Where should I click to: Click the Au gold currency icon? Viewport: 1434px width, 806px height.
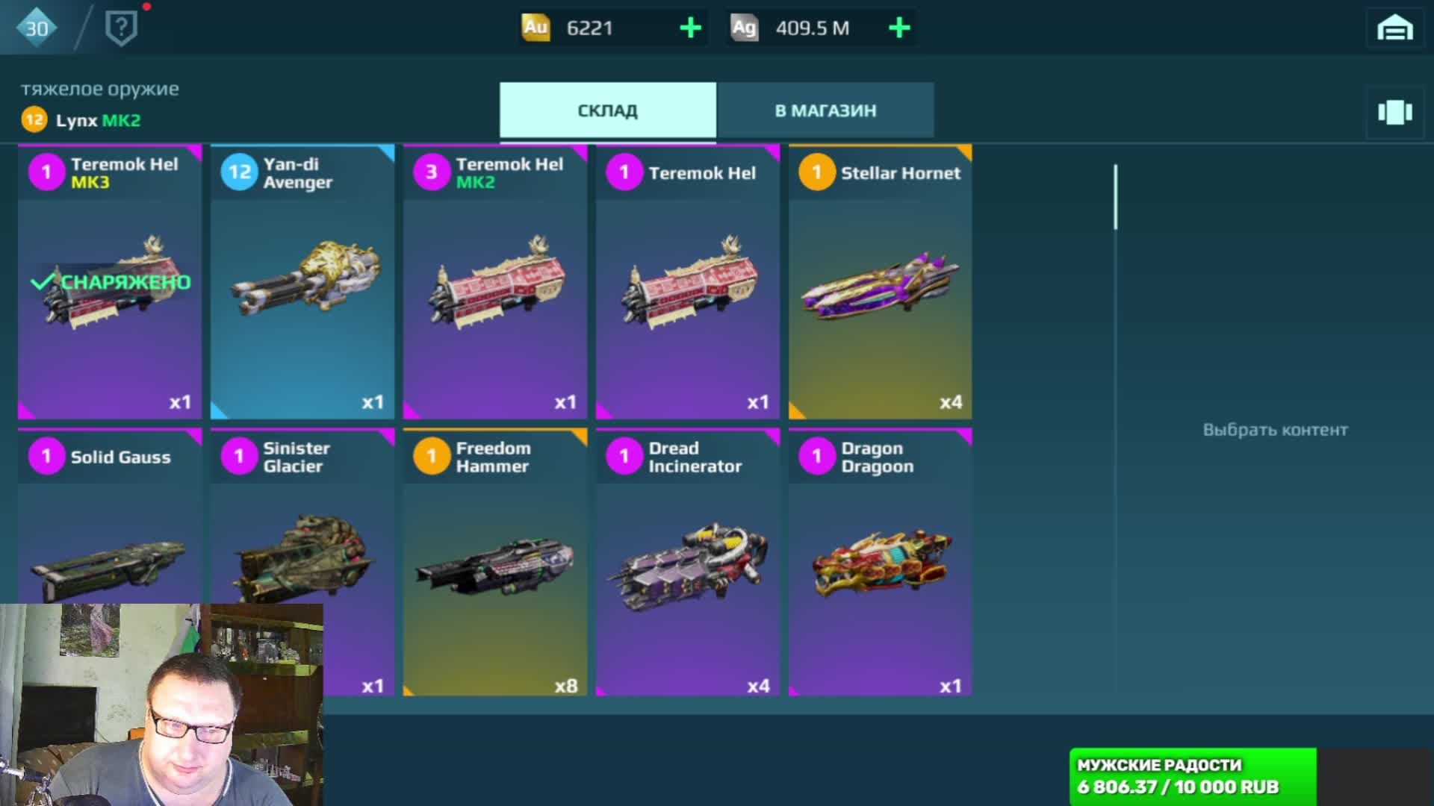click(535, 28)
